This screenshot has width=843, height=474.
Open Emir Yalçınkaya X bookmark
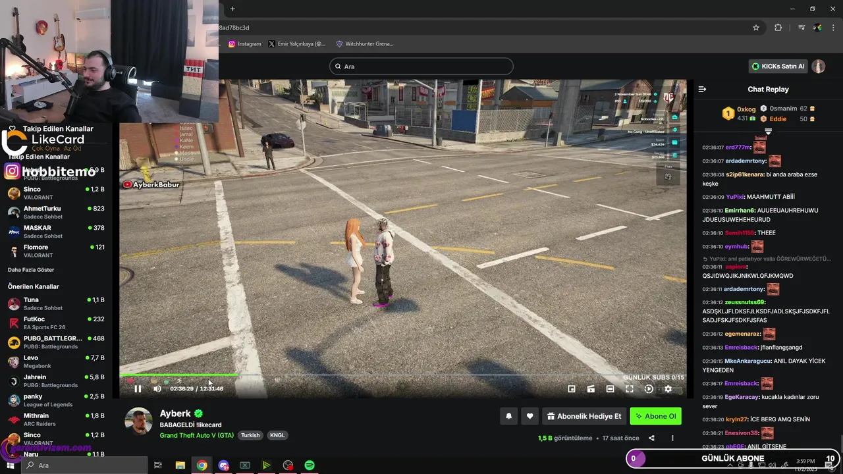[x=297, y=44]
